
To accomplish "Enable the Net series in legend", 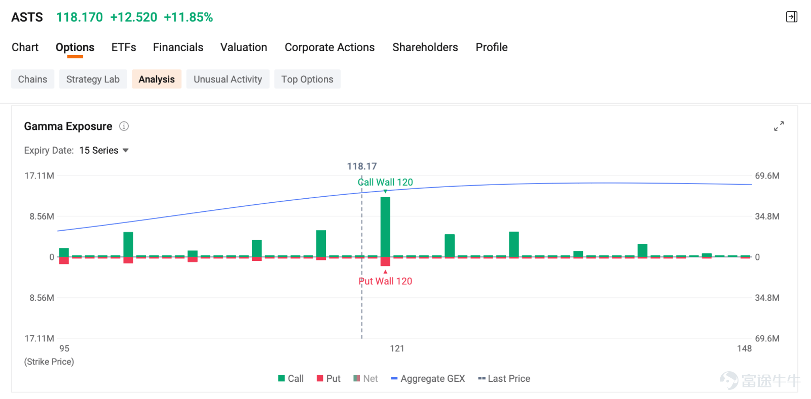I will tap(365, 379).
